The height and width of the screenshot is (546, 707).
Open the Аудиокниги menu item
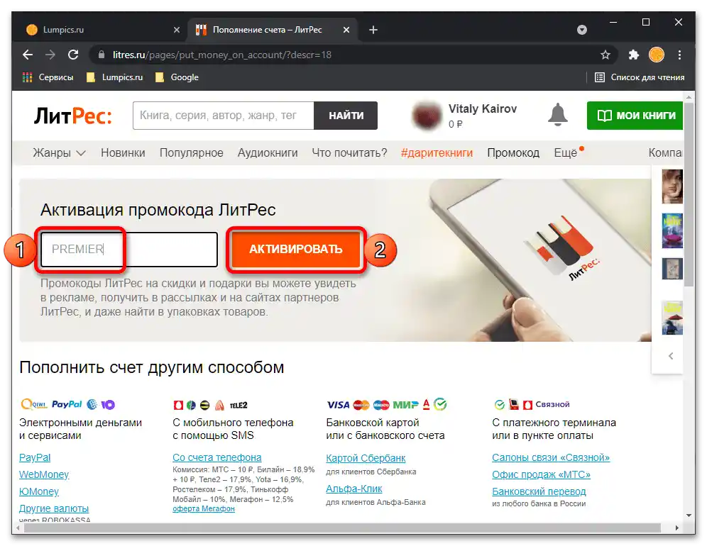pyautogui.click(x=268, y=153)
